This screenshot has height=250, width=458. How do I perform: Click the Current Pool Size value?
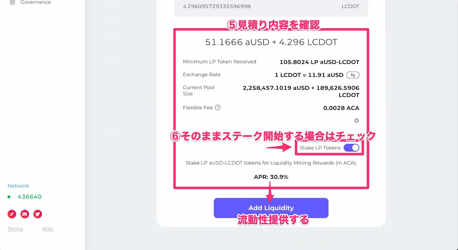click(301, 92)
